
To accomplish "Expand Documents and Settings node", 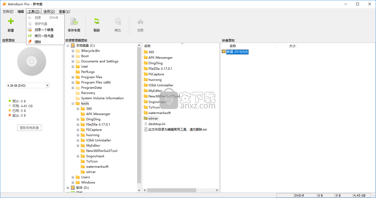I will (73, 61).
